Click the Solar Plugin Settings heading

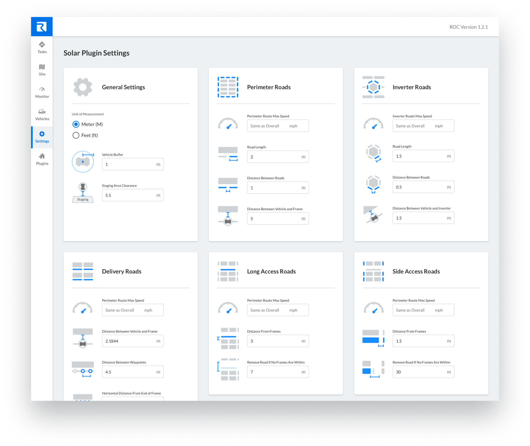point(96,53)
